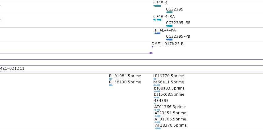Click the LP19770.5prime EST glyph
This screenshot has width=263, height=130.
click(155, 79)
